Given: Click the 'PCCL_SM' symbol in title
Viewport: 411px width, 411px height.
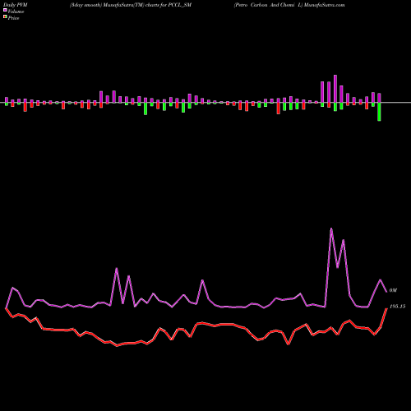Looking at the screenshot, I should click(x=180, y=5).
